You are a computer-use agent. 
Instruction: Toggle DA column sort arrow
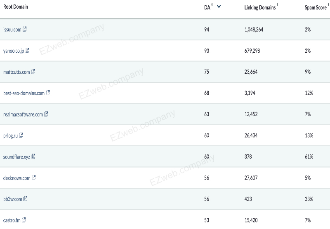click(219, 7)
